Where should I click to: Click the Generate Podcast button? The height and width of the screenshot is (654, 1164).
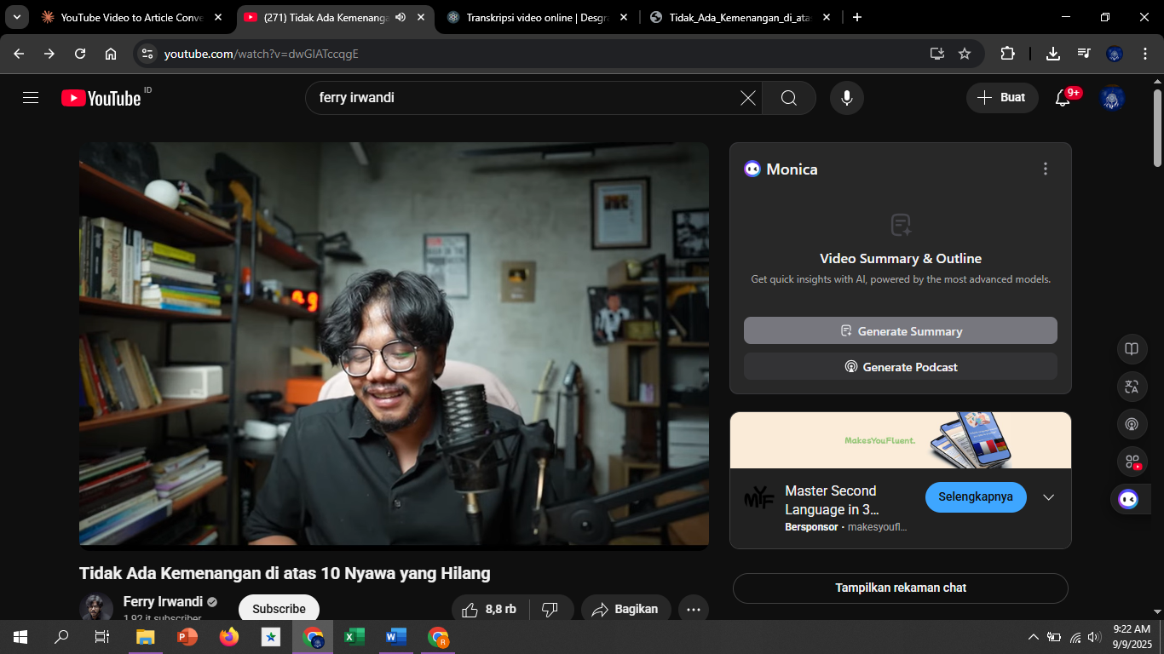click(901, 367)
